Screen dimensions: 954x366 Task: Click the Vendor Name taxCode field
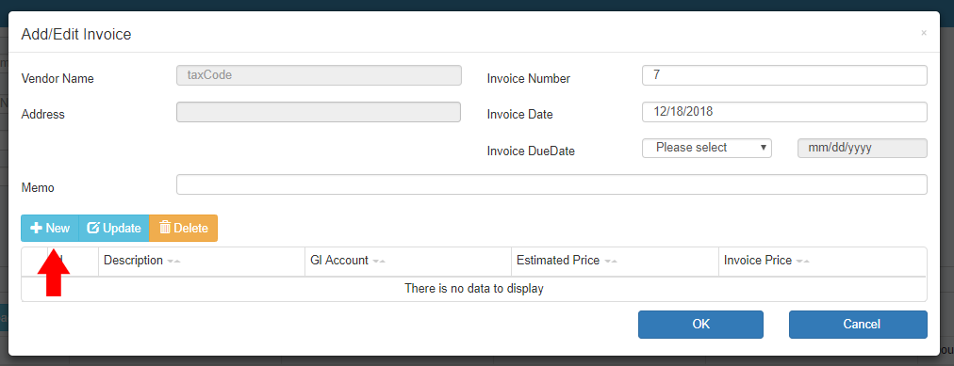point(319,75)
